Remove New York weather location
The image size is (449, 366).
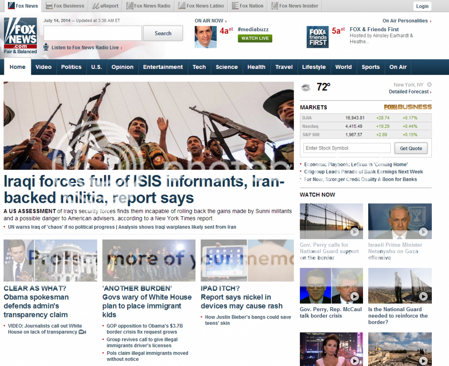tap(429, 85)
